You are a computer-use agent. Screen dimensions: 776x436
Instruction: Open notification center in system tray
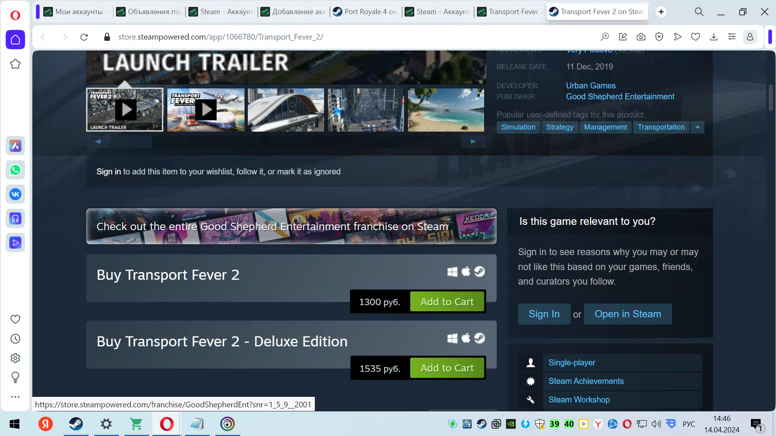coord(757,424)
